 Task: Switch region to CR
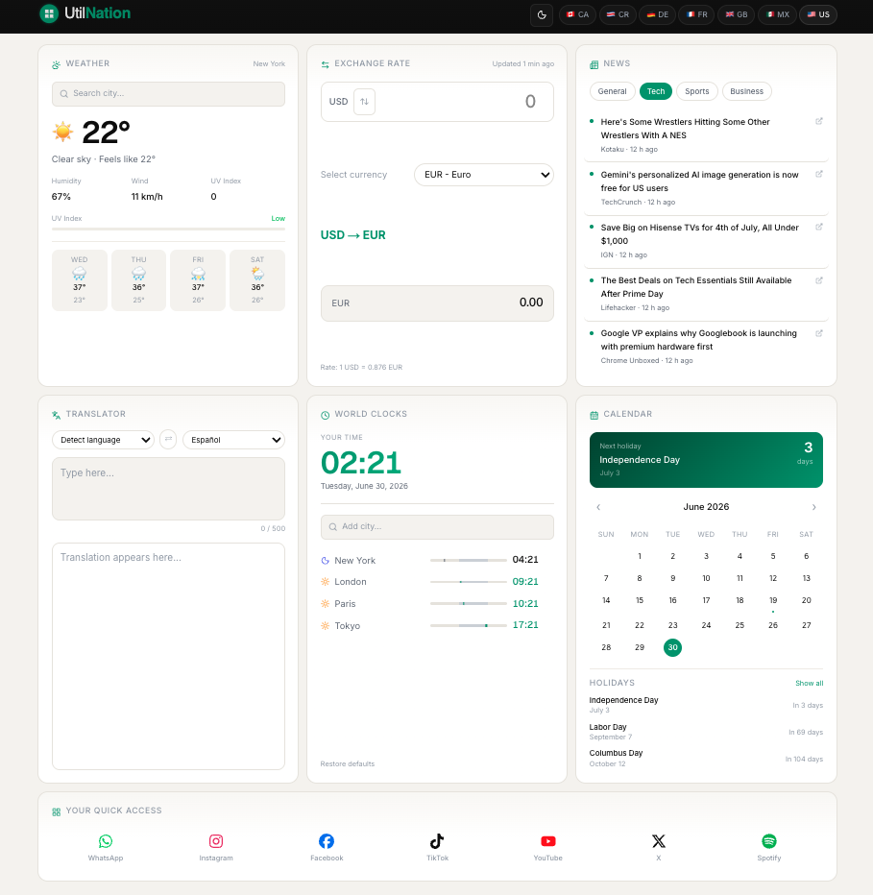point(618,14)
